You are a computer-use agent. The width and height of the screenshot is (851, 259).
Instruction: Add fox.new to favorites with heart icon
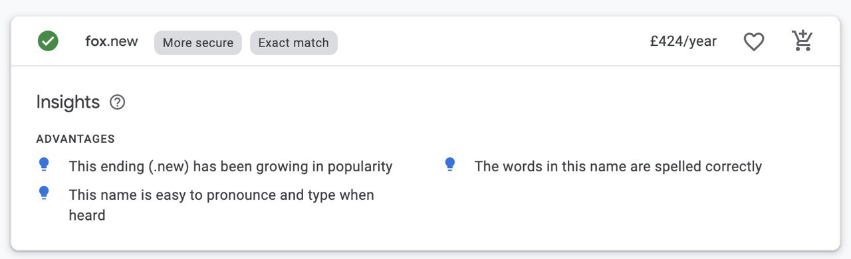tap(753, 42)
